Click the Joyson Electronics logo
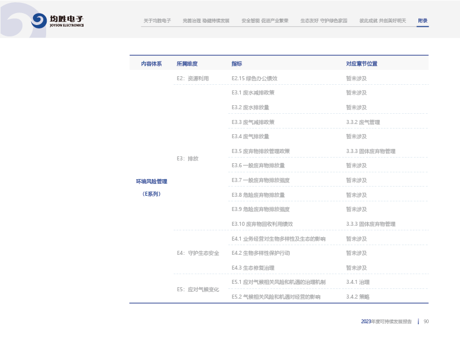 click(x=57, y=20)
